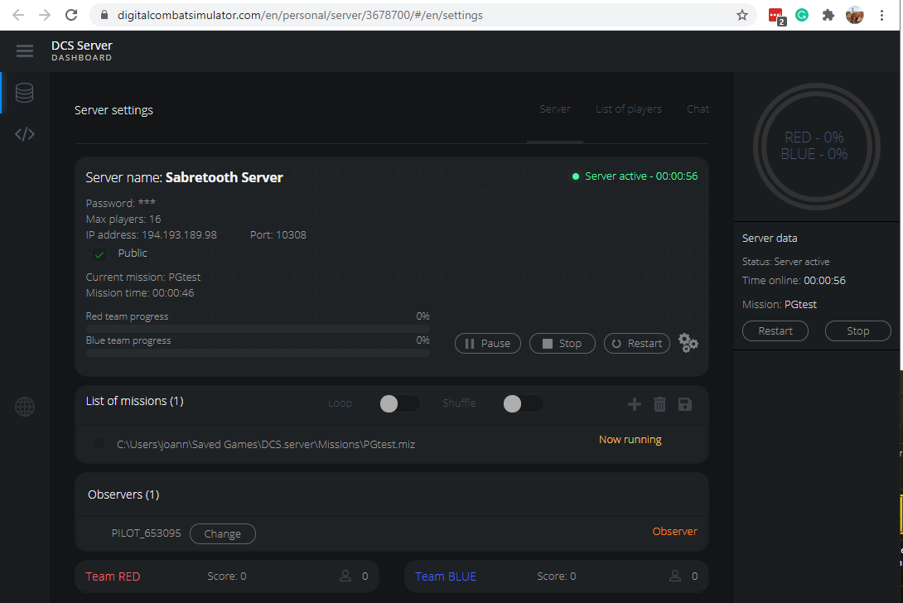Select the database servers sidebar icon
The image size is (903, 603).
(x=24, y=93)
